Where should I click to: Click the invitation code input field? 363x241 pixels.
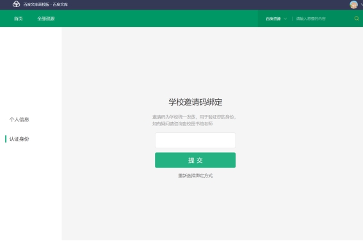coord(195,140)
